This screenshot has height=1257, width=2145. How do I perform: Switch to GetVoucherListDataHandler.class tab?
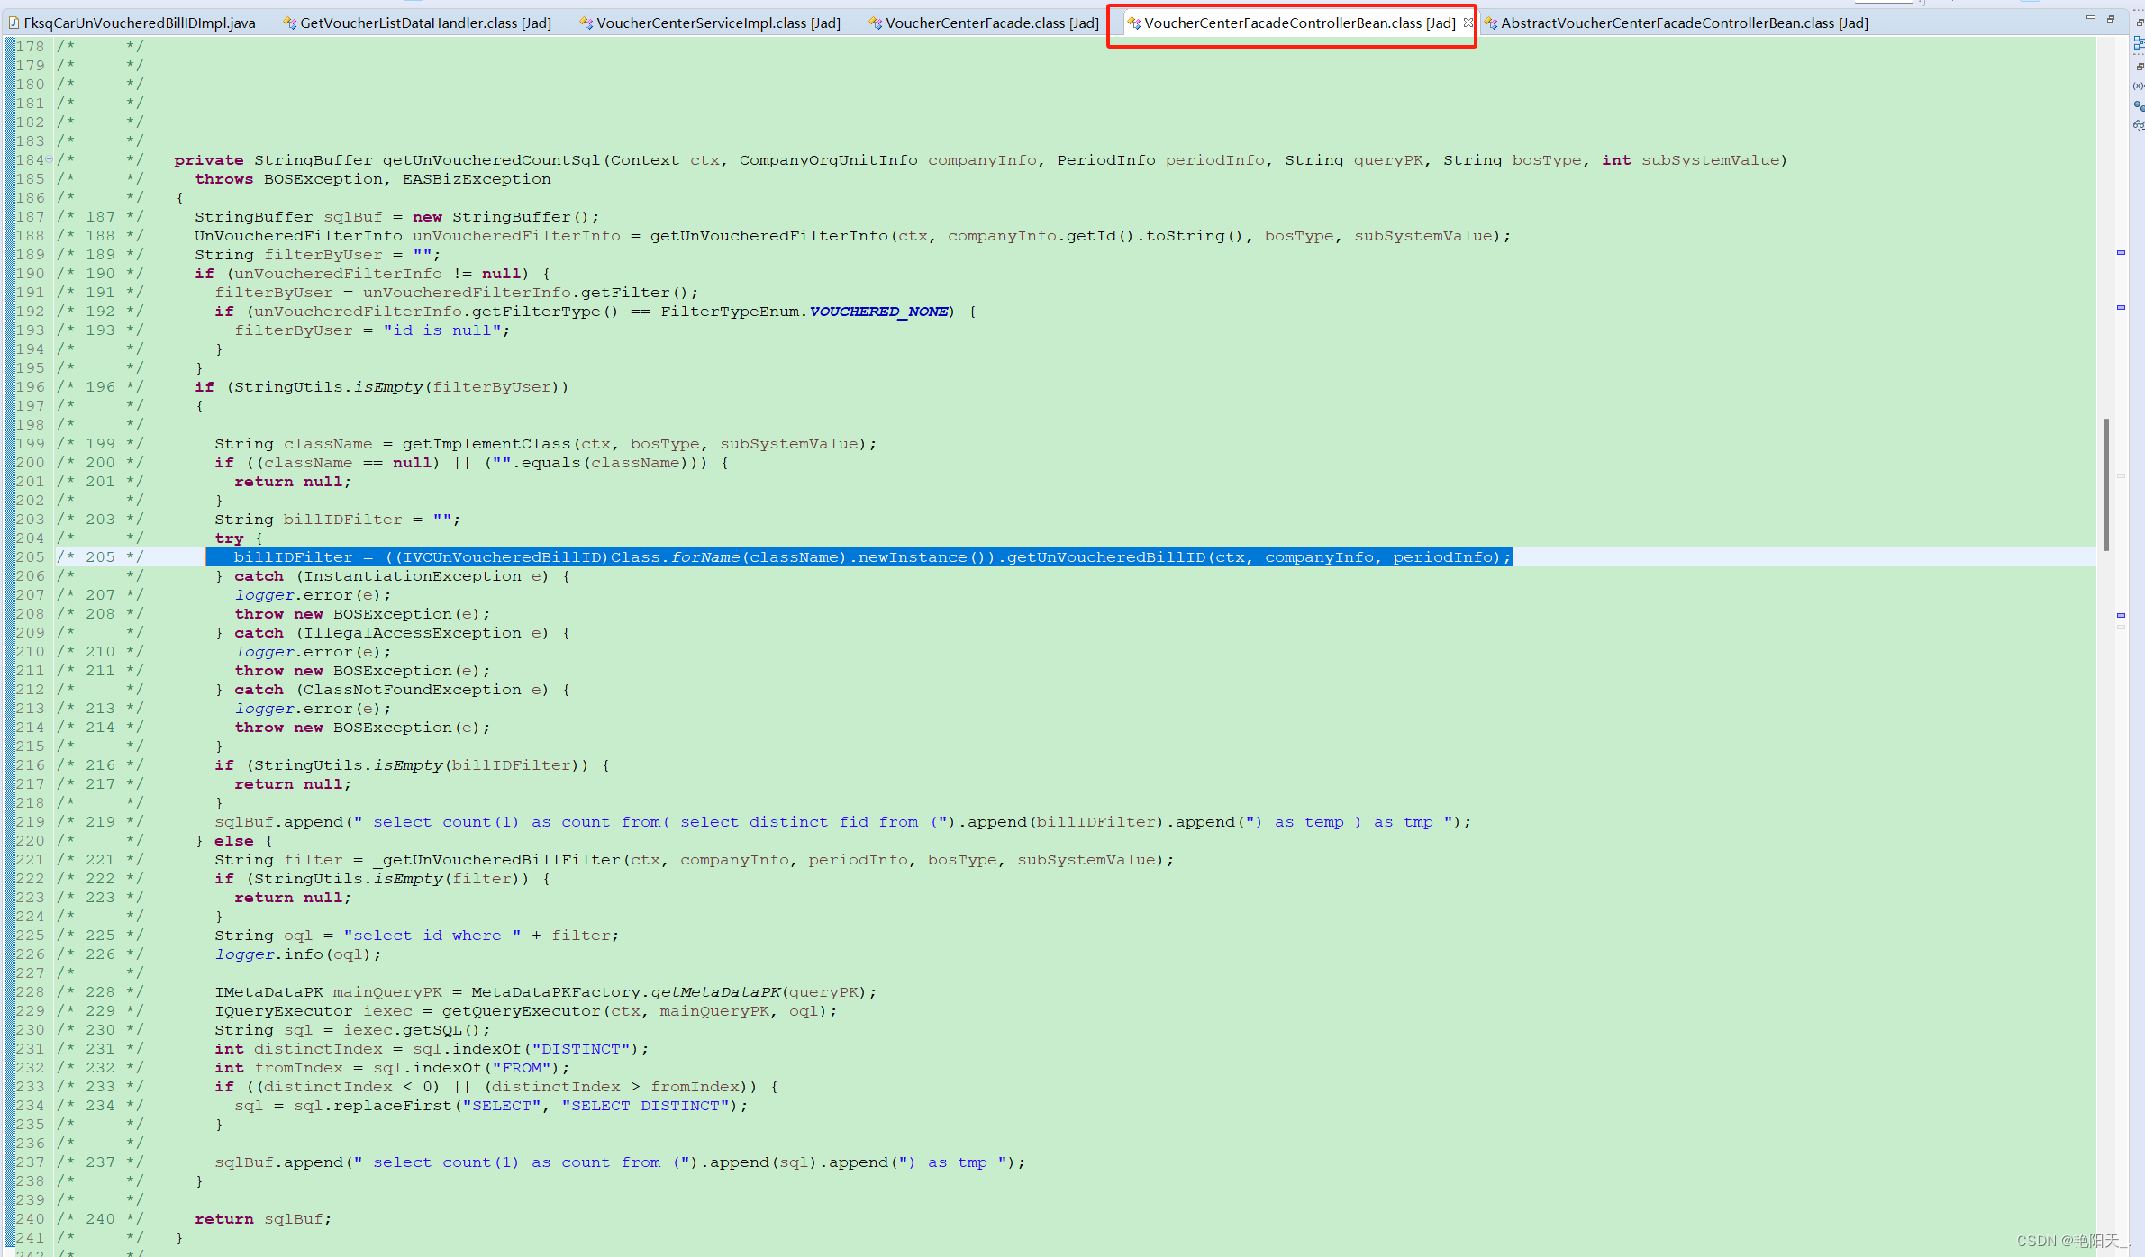[x=417, y=23]
